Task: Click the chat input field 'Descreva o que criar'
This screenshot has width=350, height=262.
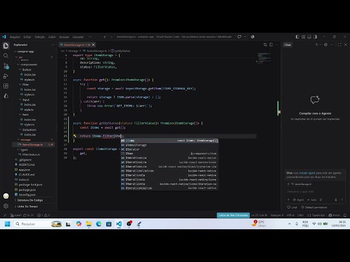Action: pyautogui.click(x=315, y=192)
